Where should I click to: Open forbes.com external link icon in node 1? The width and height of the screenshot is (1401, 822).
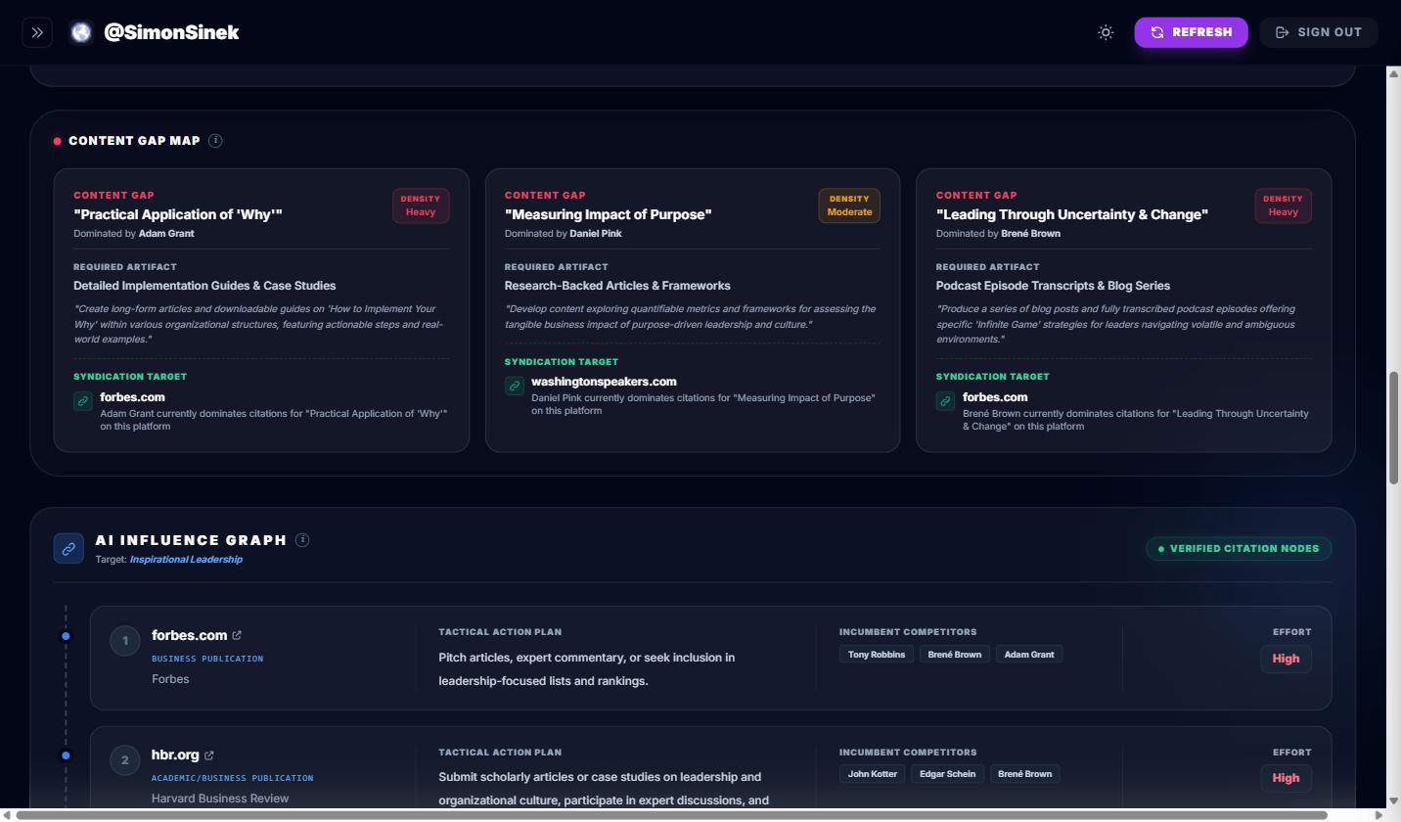click(x=235, y=634)
